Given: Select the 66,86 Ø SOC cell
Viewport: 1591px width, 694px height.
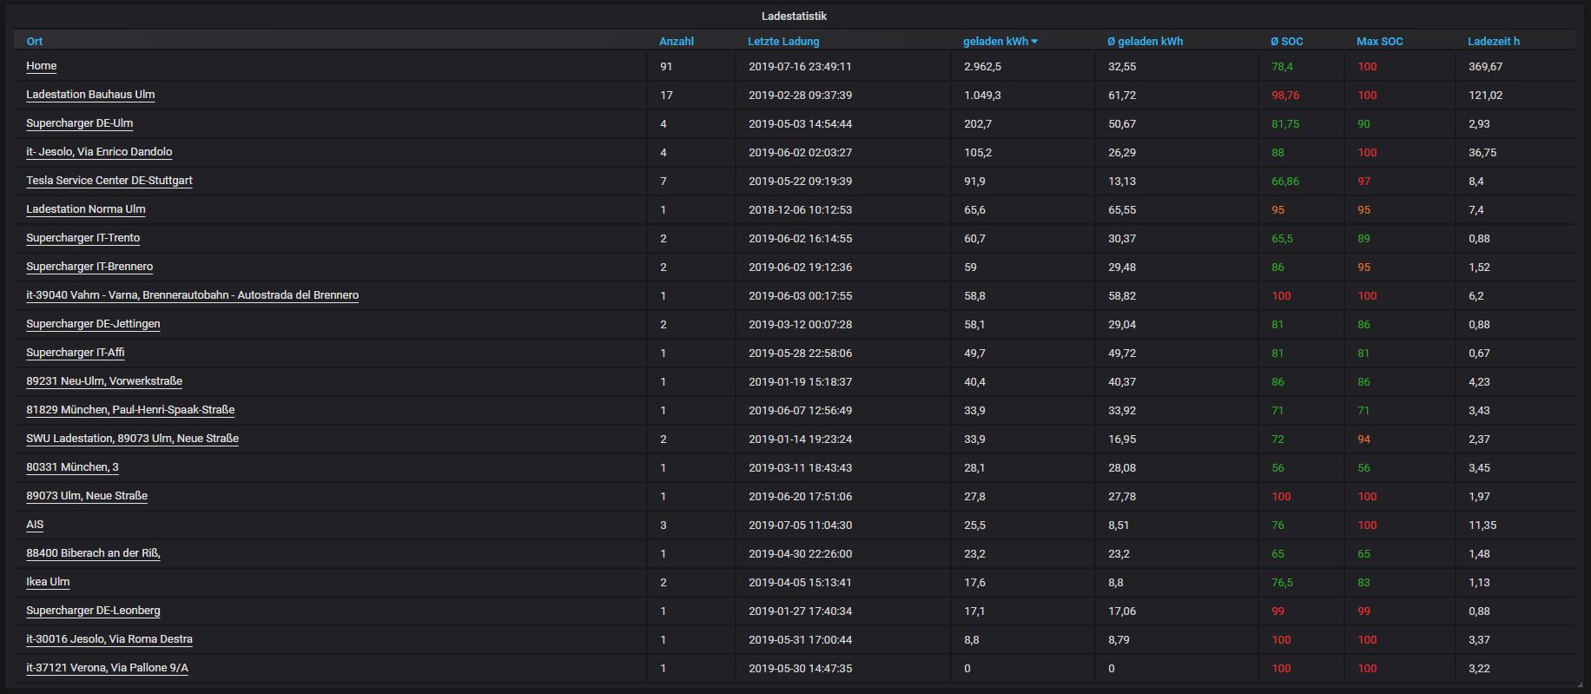Looking at the screenshot, I should pos(1285,181).
